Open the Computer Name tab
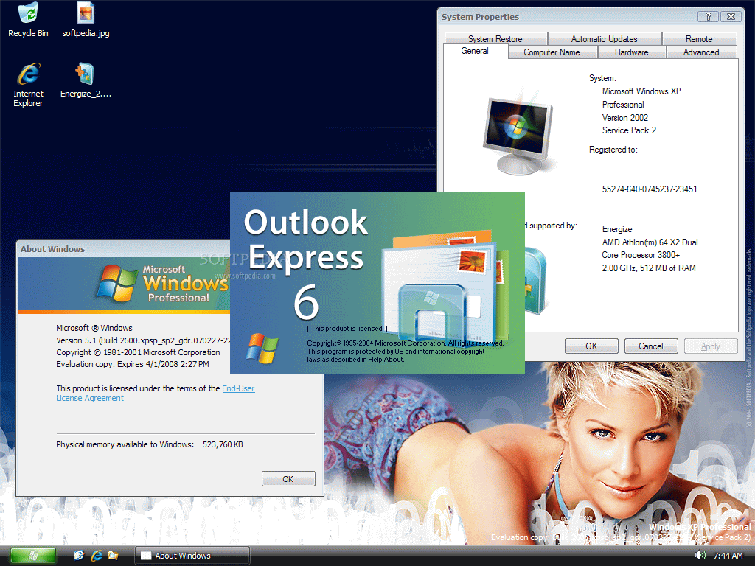Screen dimensions: 755x566 552,52
